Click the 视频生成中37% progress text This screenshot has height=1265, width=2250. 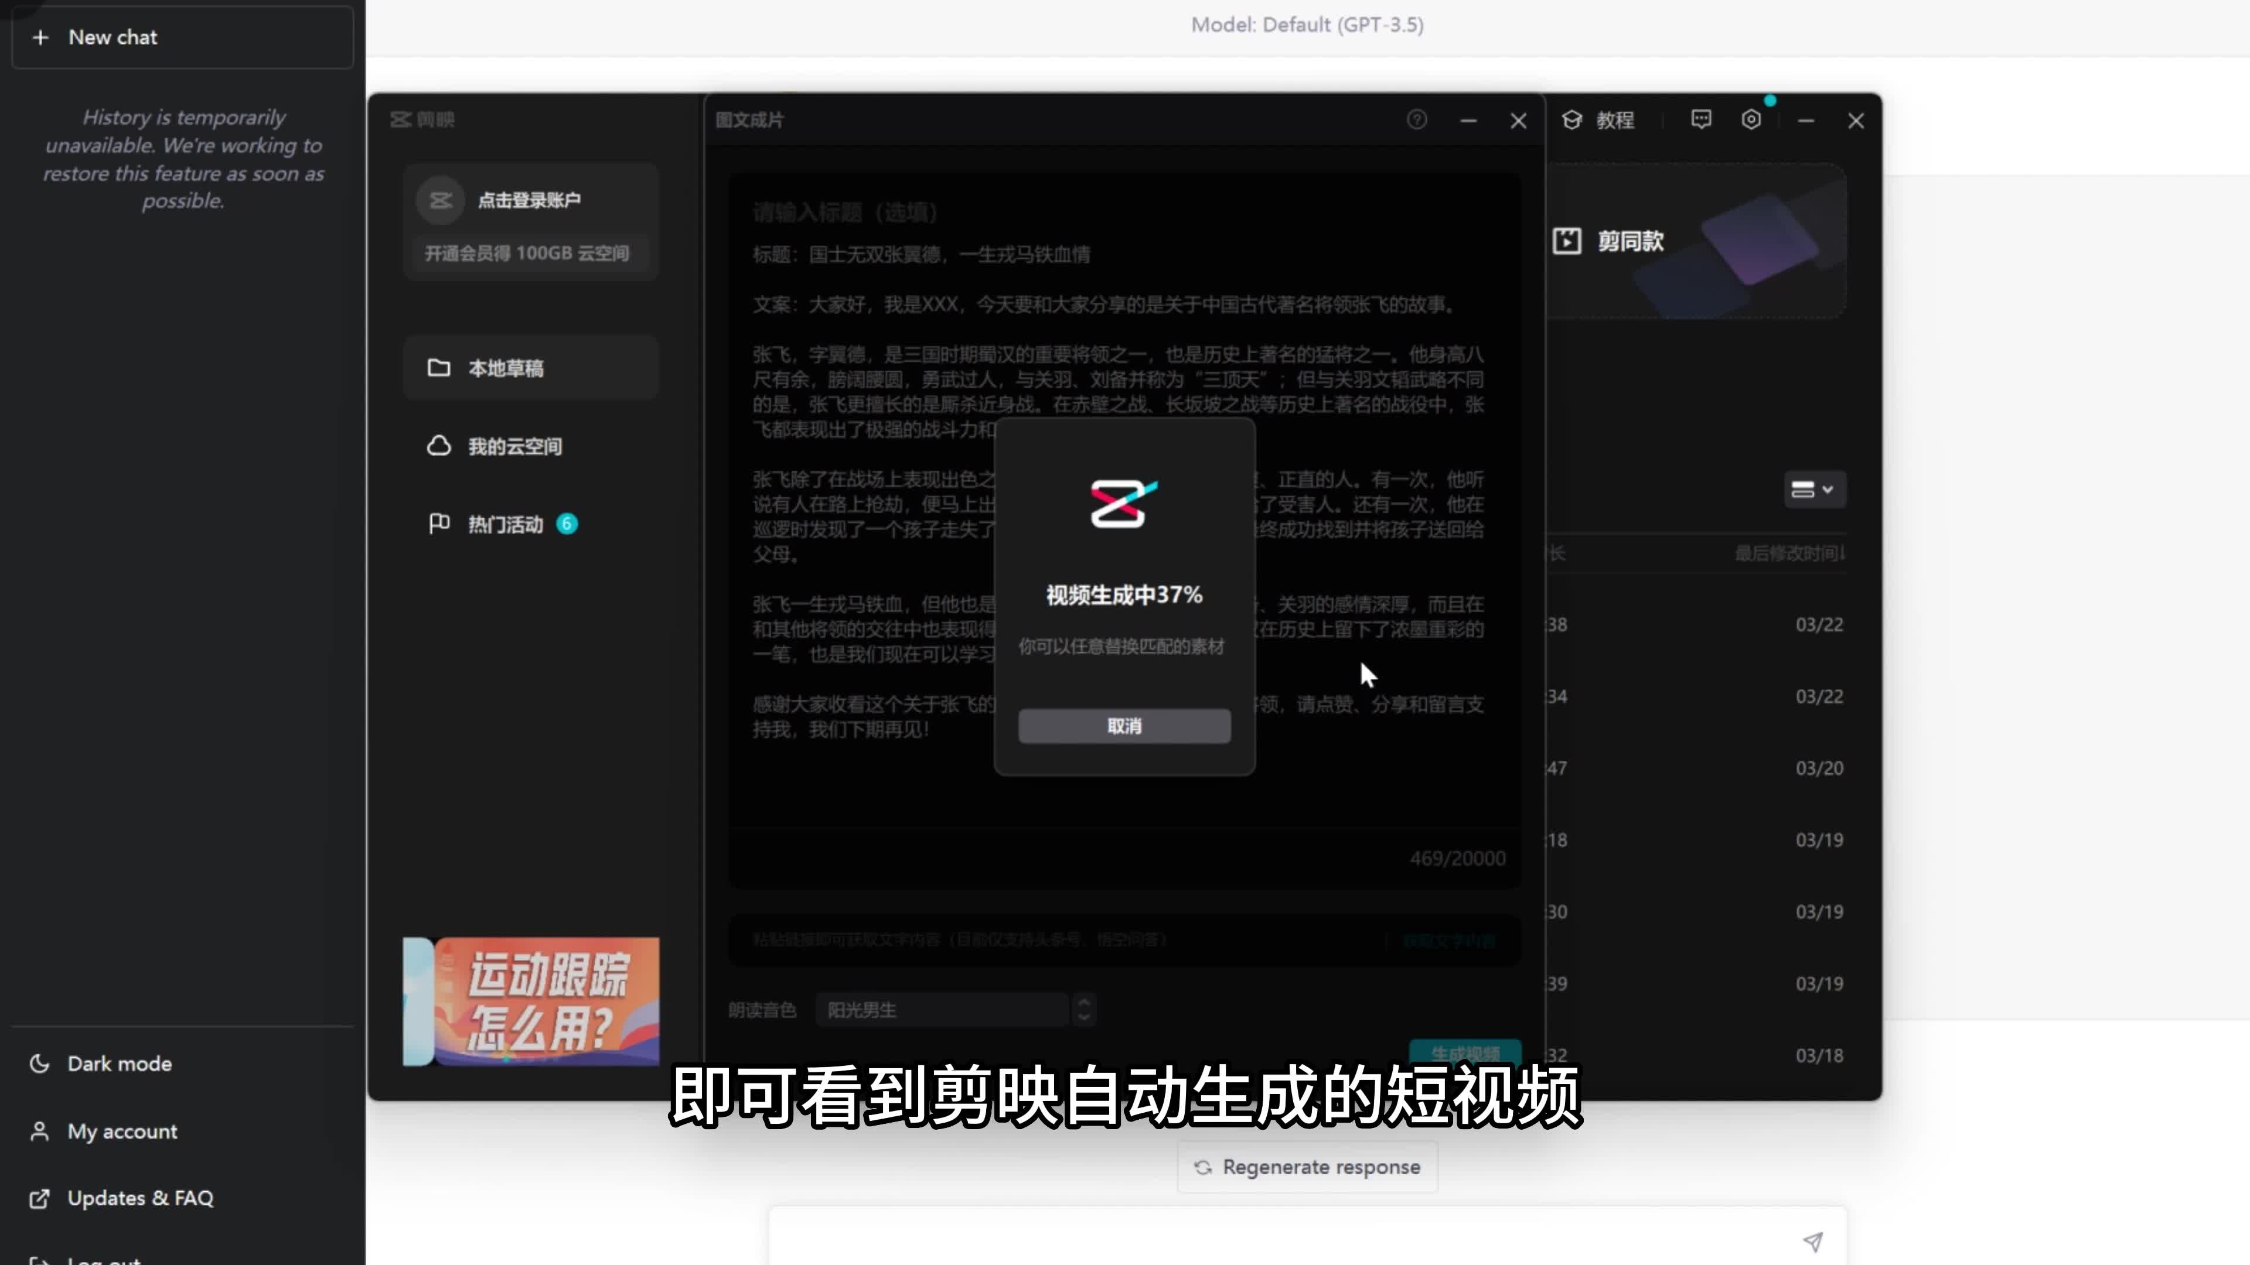[x=1124, y=594]
